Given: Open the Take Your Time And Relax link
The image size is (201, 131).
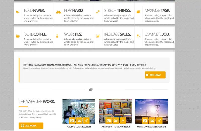Looking at the screenshot, I should (115, 127).
